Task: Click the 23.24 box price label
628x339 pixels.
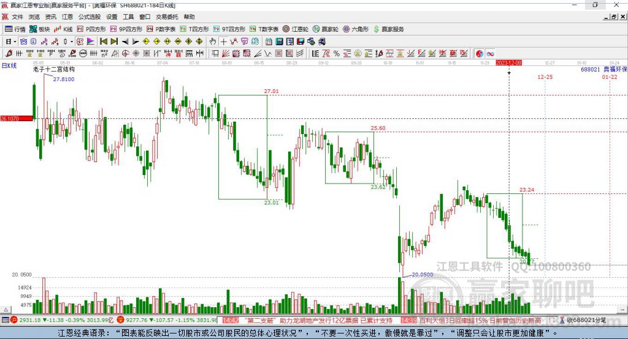Action: (527, 190)
